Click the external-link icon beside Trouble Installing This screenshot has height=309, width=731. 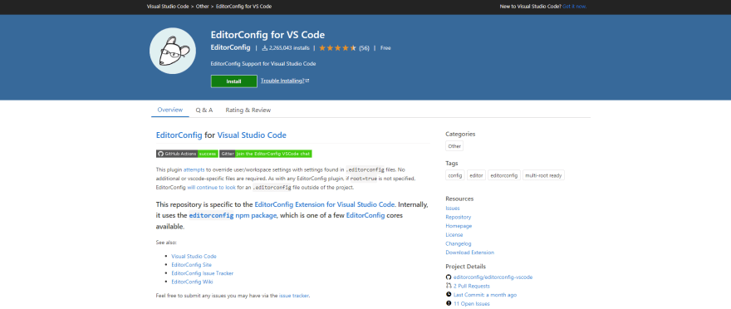click(307, 81)
